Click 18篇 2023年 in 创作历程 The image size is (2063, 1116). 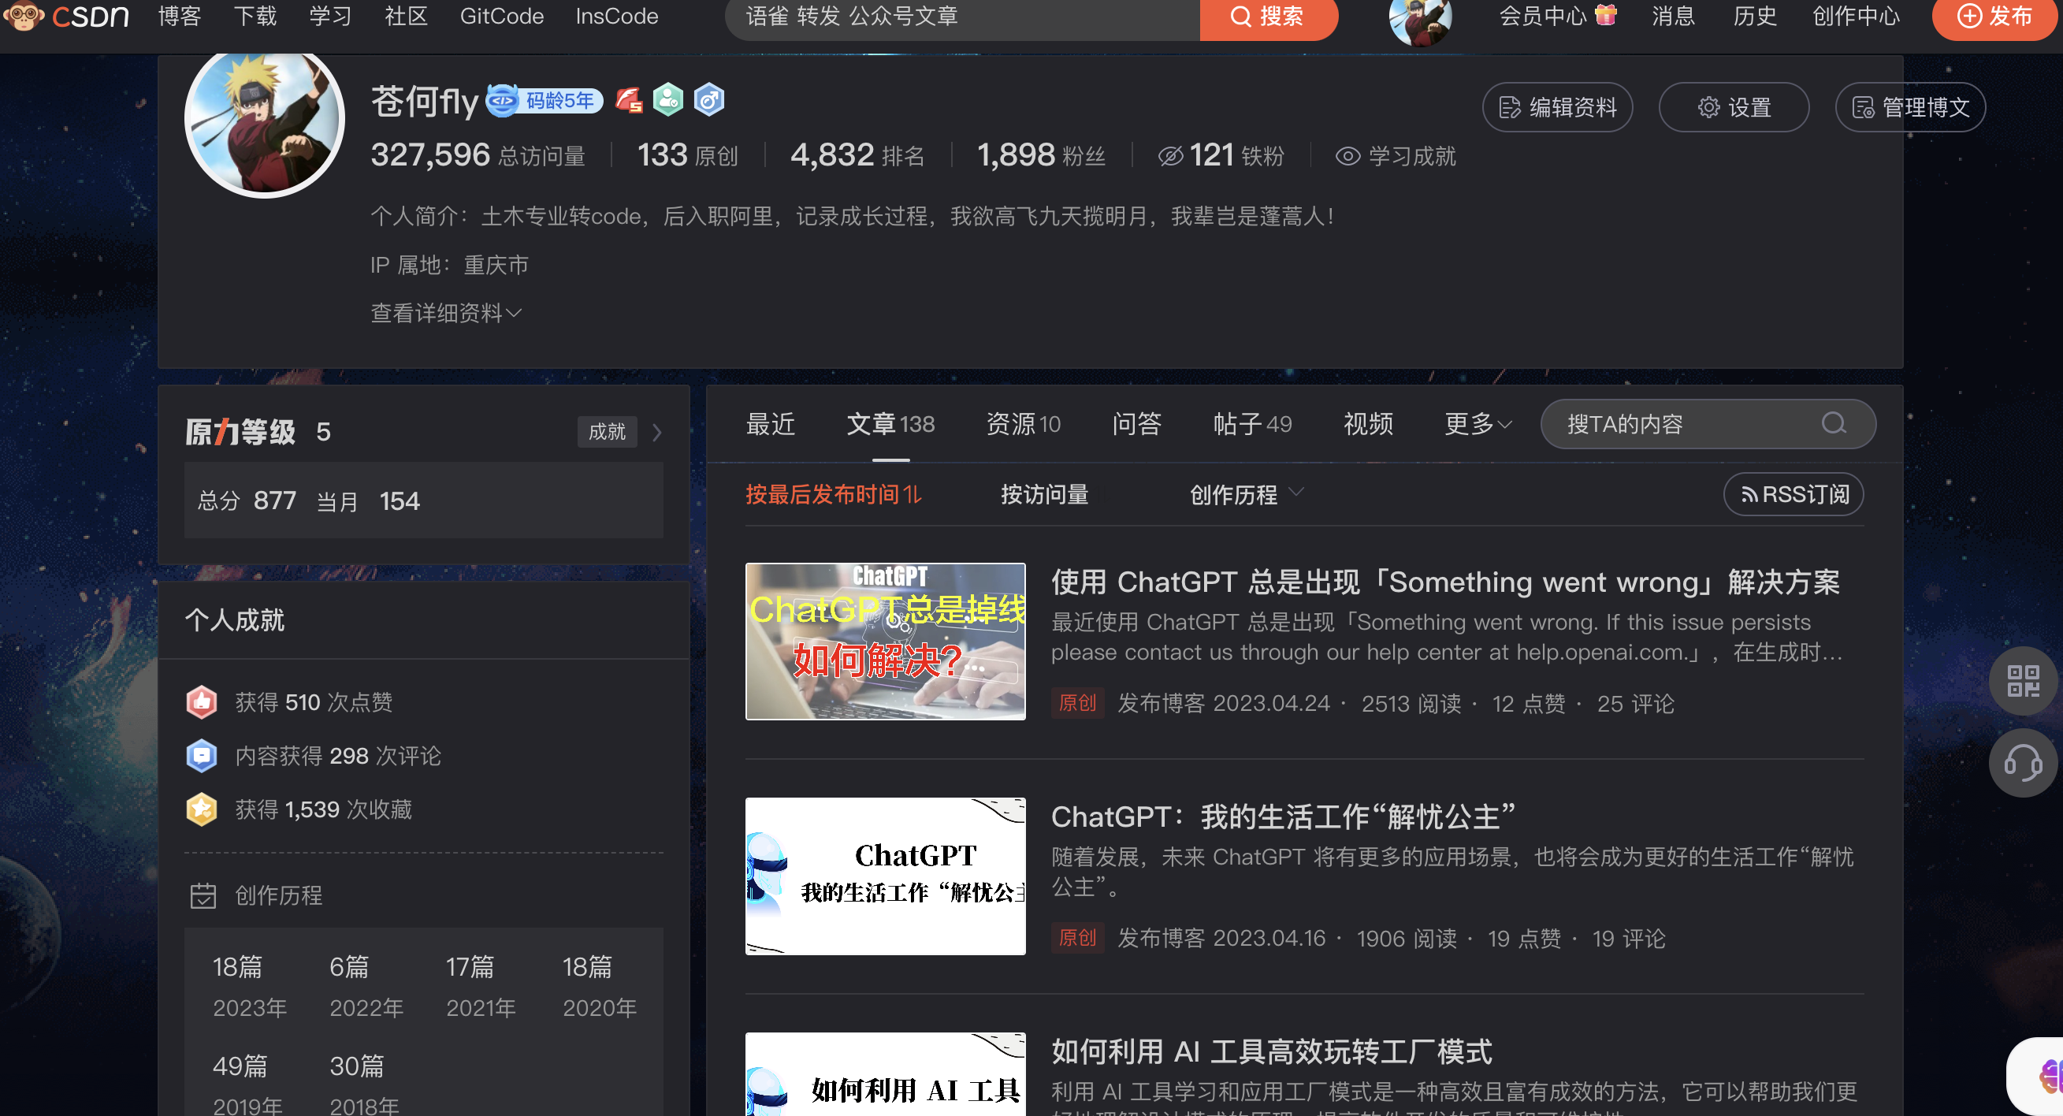(249, 987)
